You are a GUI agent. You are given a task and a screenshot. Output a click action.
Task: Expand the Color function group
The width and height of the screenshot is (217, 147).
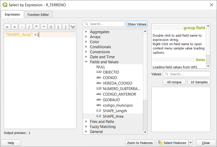pyautogui.click(x=86, y=42)
